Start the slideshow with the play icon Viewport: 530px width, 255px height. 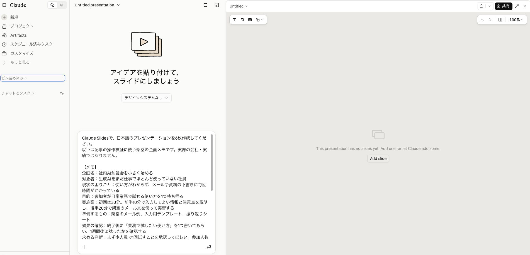(x=490, y=20)
